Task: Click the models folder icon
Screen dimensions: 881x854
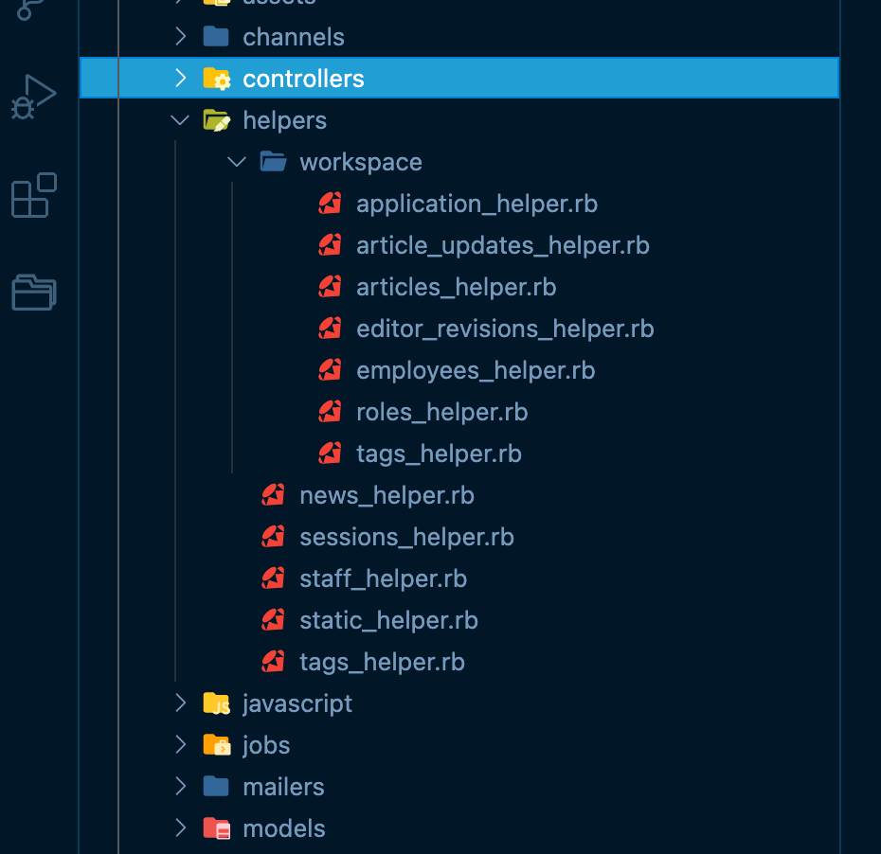Action: tap(217, 828)
